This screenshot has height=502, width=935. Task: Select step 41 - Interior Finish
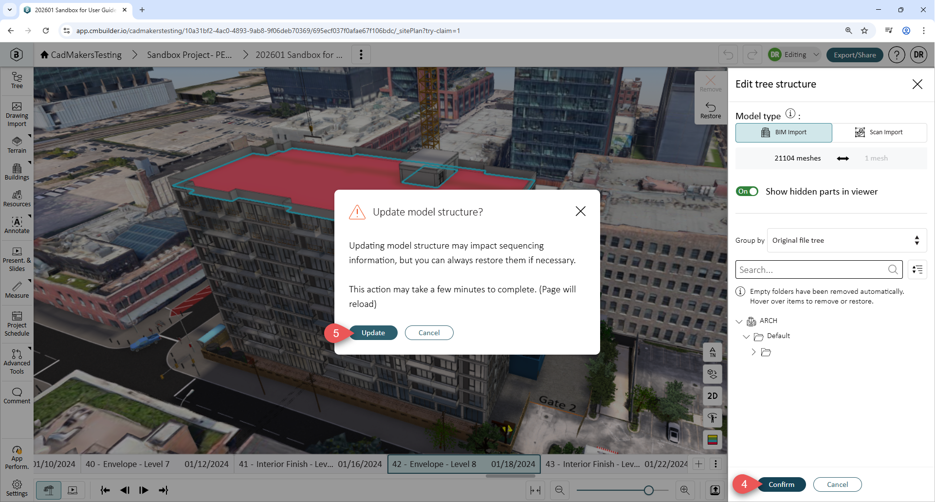[x=310, y=464]
